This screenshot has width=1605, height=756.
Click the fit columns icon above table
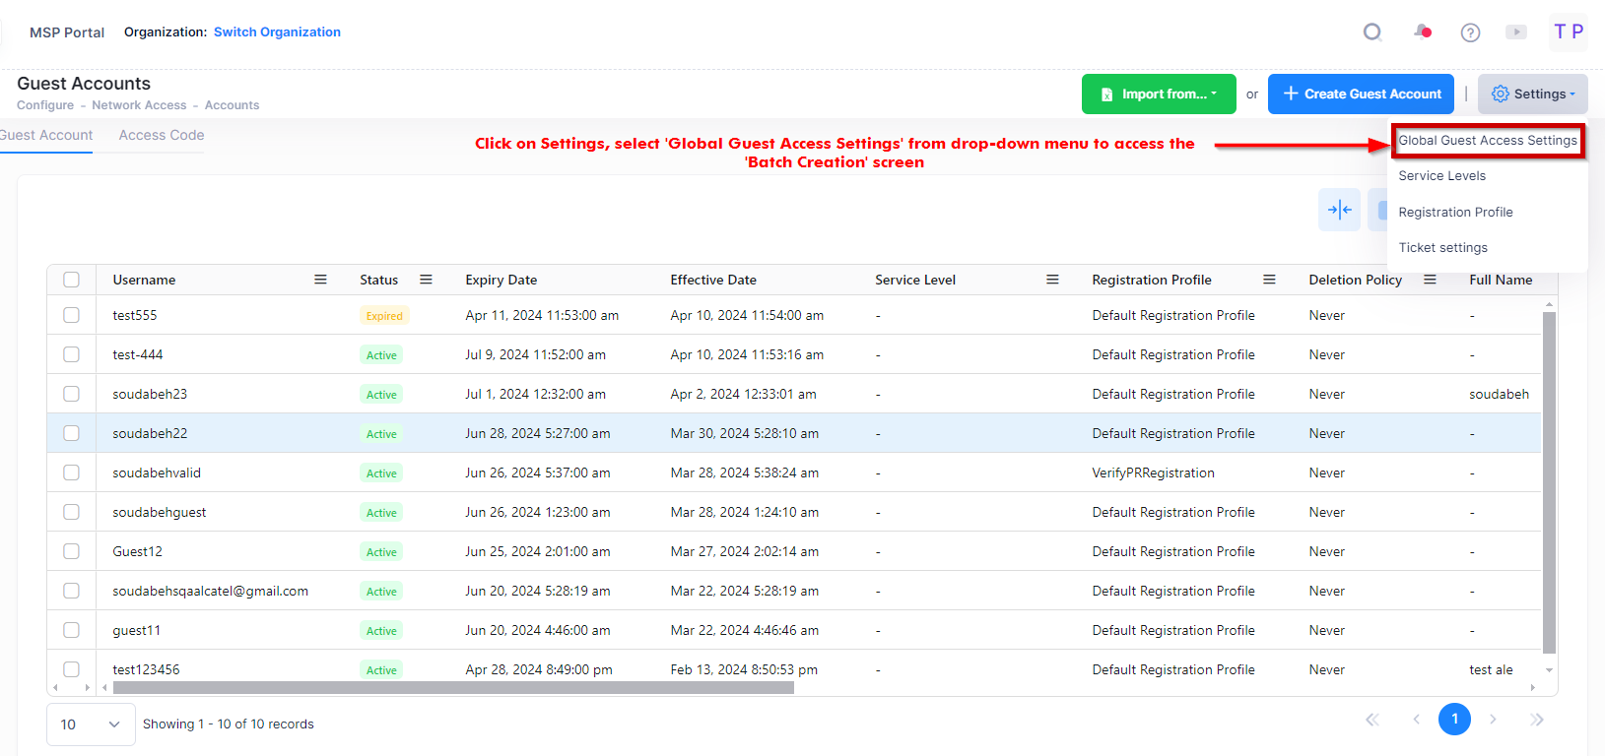[1339, 210]
